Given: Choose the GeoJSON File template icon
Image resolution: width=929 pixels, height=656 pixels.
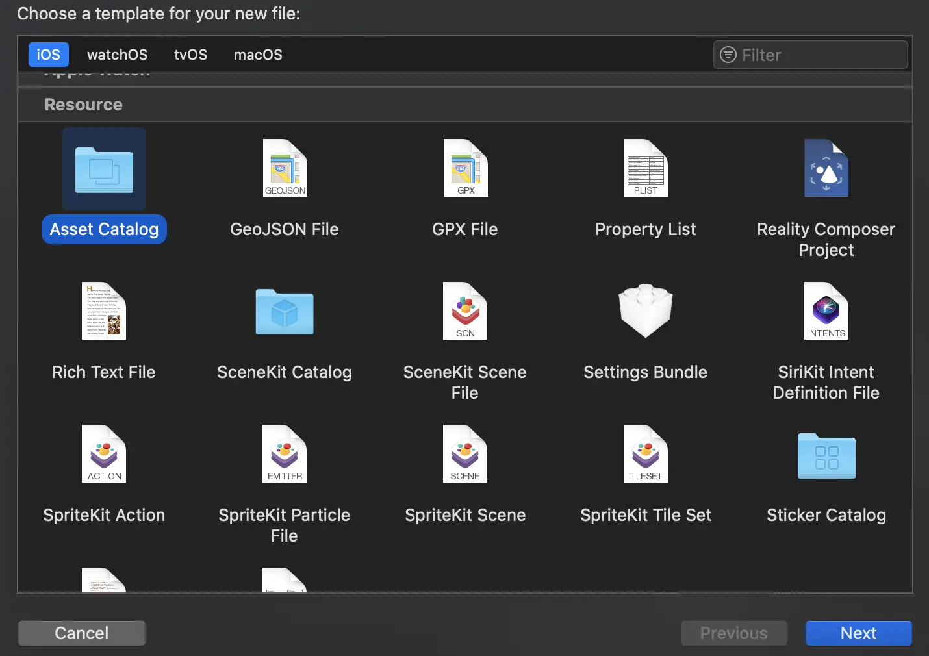Looking at the screenshot, I should click(285, 168).
